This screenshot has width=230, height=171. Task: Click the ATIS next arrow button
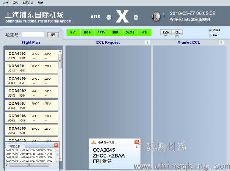click(136, 18)
